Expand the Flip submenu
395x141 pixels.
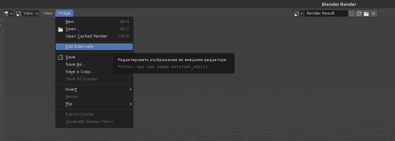pos(94,104)
